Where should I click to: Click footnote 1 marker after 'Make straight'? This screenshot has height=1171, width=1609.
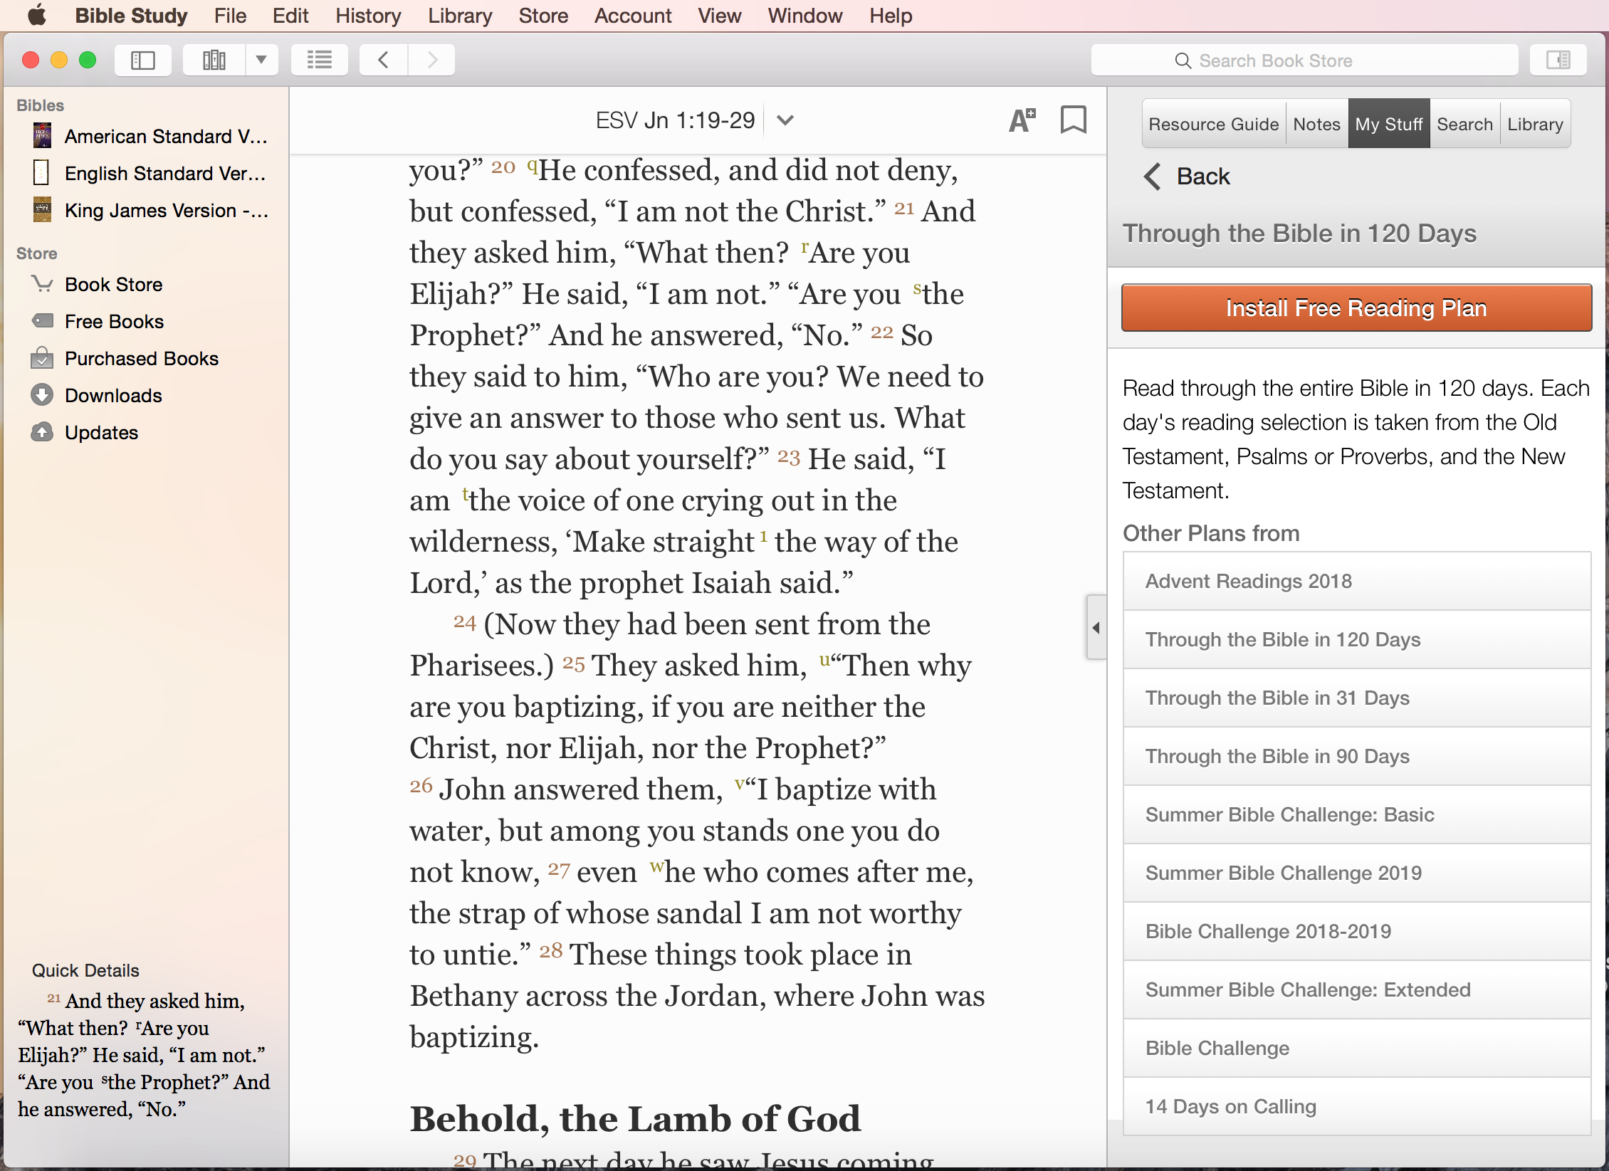tap(763, 536)
